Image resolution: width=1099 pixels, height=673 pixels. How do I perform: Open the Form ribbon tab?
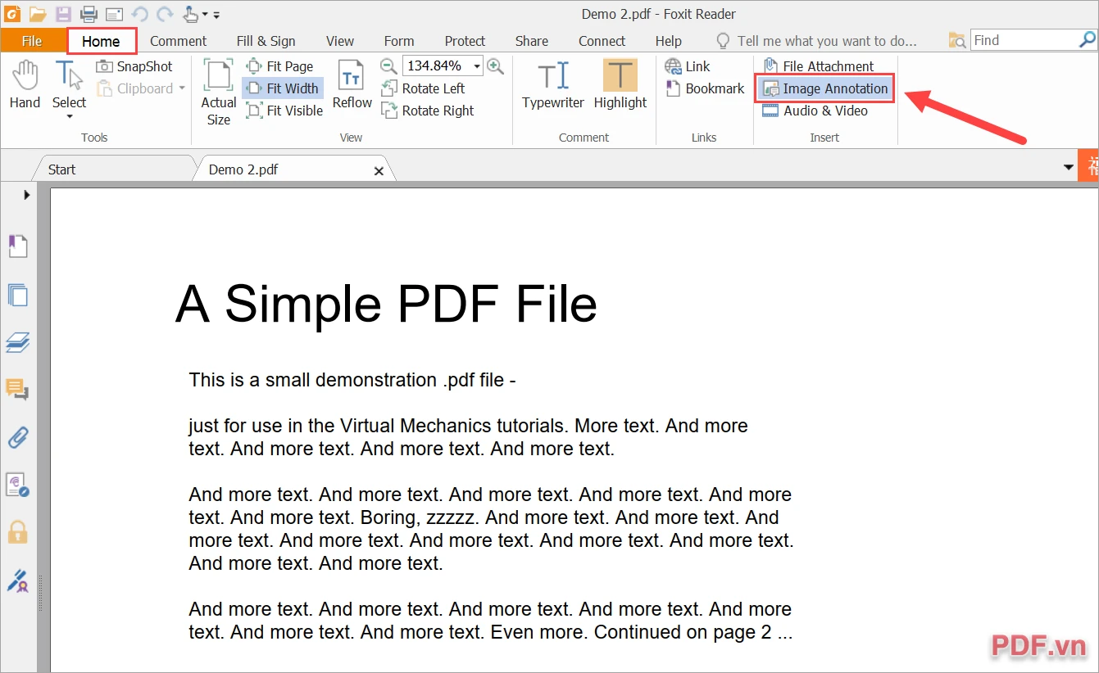pos(399,41)
